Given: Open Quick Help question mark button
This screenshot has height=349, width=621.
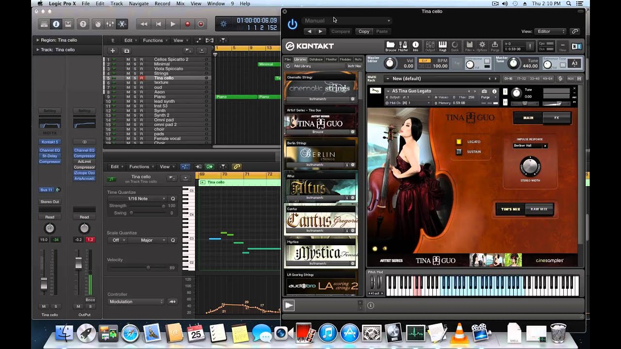Looking at the screenshot, I should [83, 24].
